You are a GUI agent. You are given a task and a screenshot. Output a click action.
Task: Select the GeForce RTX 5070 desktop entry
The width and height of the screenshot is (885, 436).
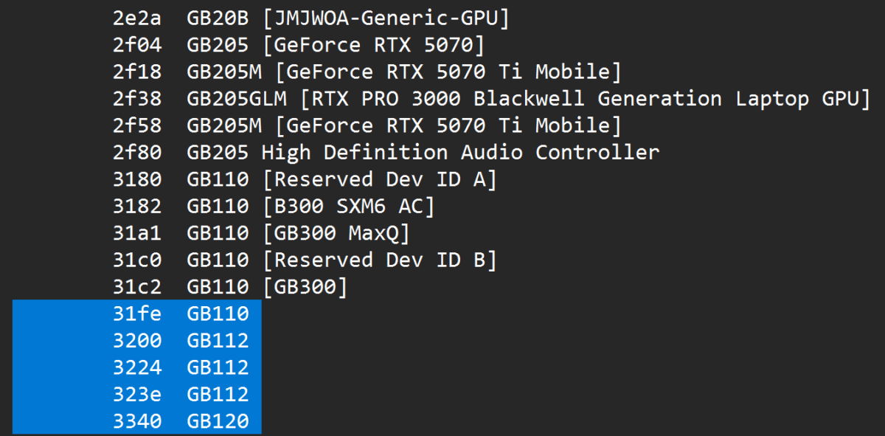[x=373, y=46]
